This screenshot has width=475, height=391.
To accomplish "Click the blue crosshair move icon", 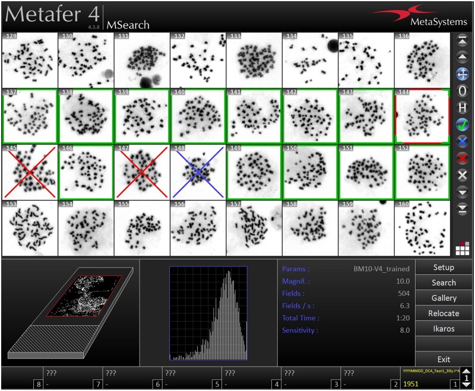I will [x=463, y=74].
